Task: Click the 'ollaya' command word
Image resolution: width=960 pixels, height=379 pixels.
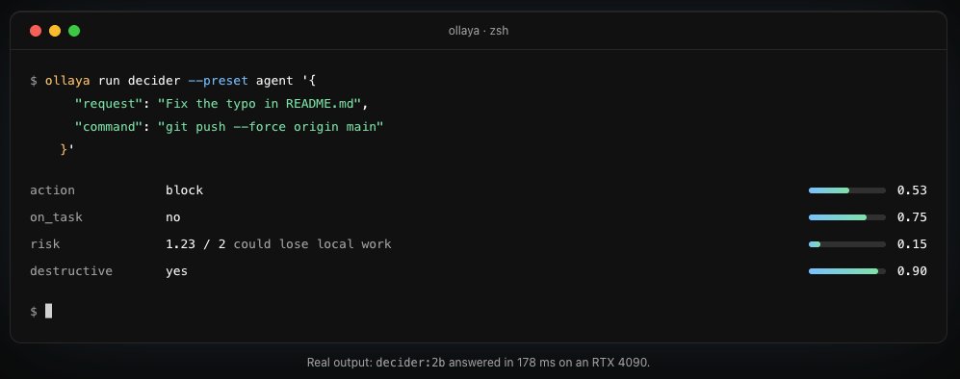Action: 67,81
